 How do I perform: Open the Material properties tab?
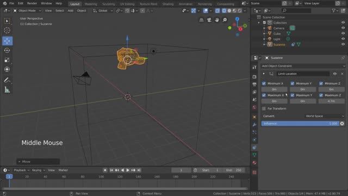tap(254, 163)
